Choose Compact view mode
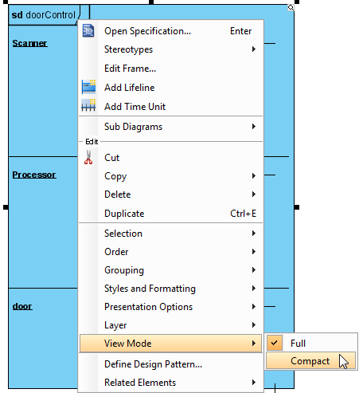Image resolution: width=359 pixels, height=393 pixels. [x=311, y=361]
